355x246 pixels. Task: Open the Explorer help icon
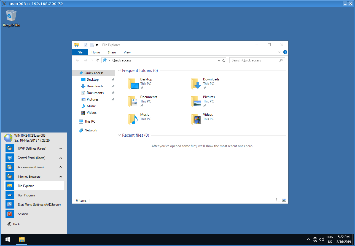285,52
